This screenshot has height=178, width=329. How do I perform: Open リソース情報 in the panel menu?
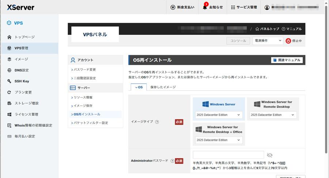tap(83, 97)
